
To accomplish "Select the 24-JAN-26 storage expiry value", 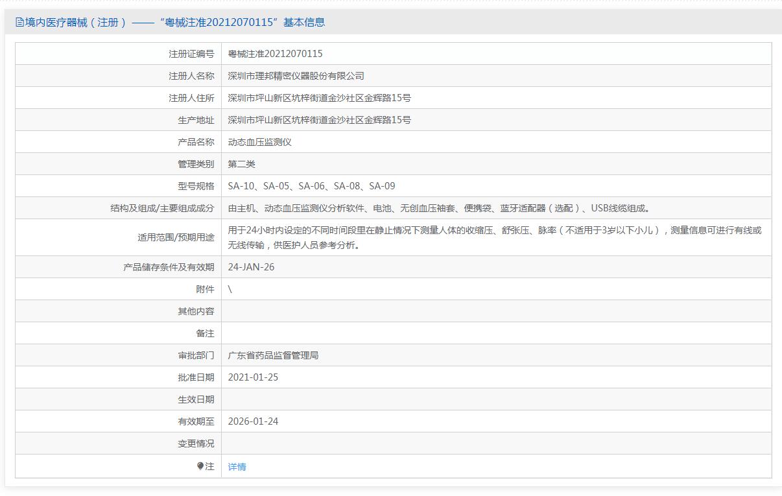I will [251, 267].
